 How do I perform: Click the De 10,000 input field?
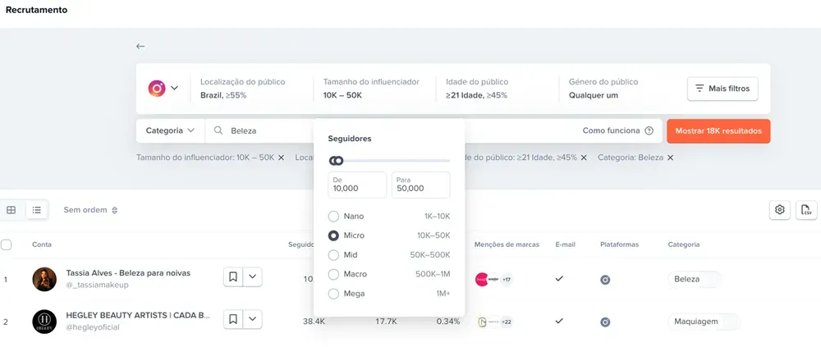(x=357, y=185)
